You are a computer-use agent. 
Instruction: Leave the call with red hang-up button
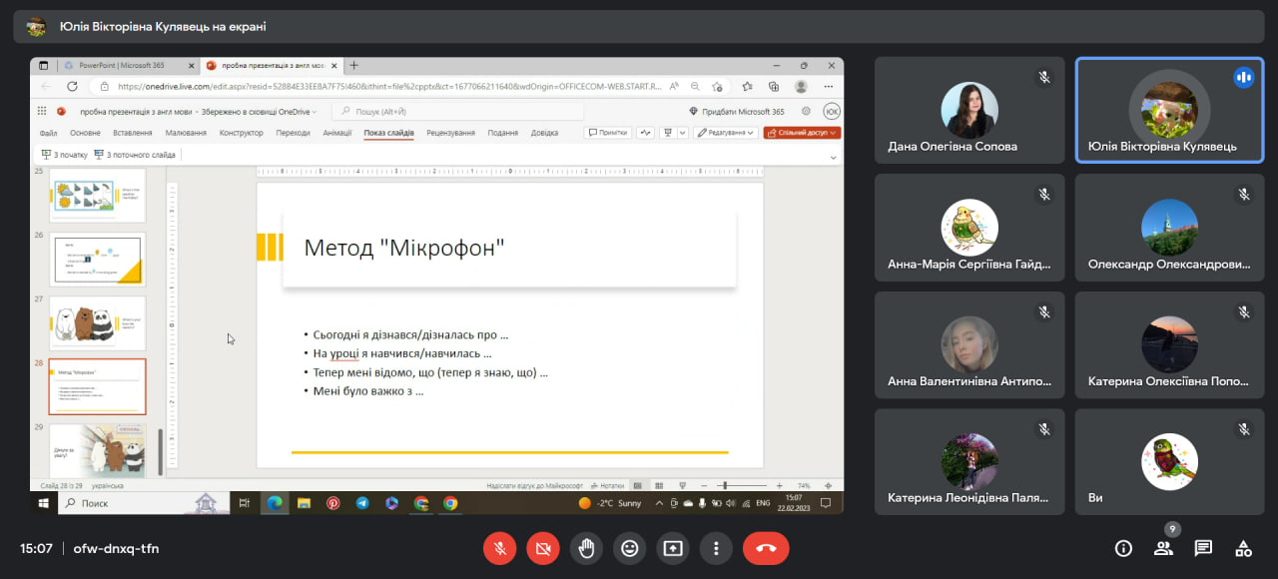coord(766,548)
